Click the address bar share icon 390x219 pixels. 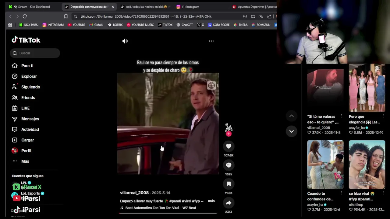tap(269, 16)
